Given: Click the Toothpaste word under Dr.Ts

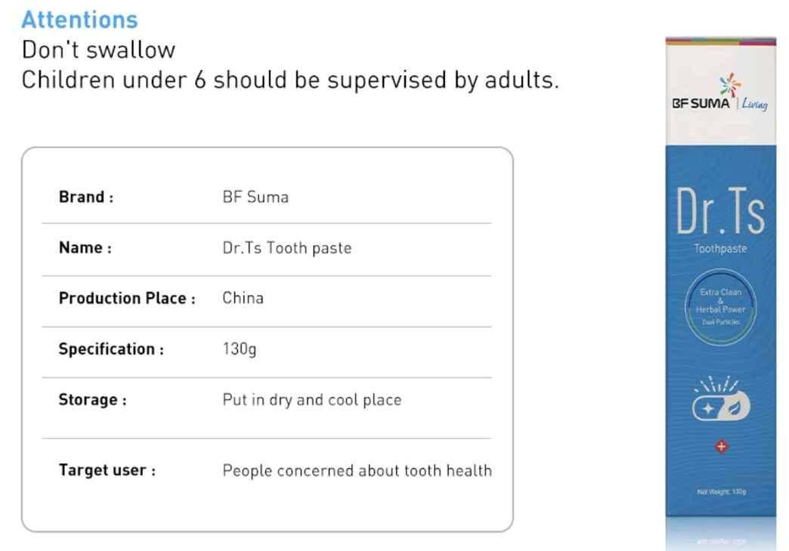Looking at the screenshot, I should pyautogui.click(x=720, y=249).
